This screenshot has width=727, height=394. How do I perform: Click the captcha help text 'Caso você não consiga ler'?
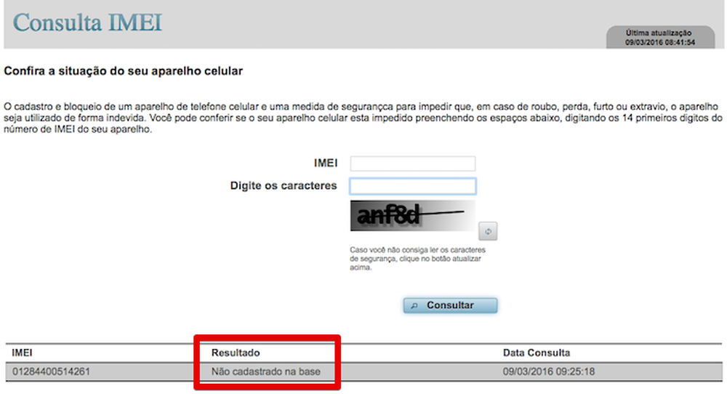pyautogui.click(x=417, y=259)
